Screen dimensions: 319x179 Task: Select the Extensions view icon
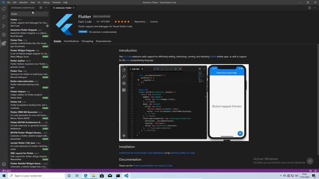click(3, 43)
